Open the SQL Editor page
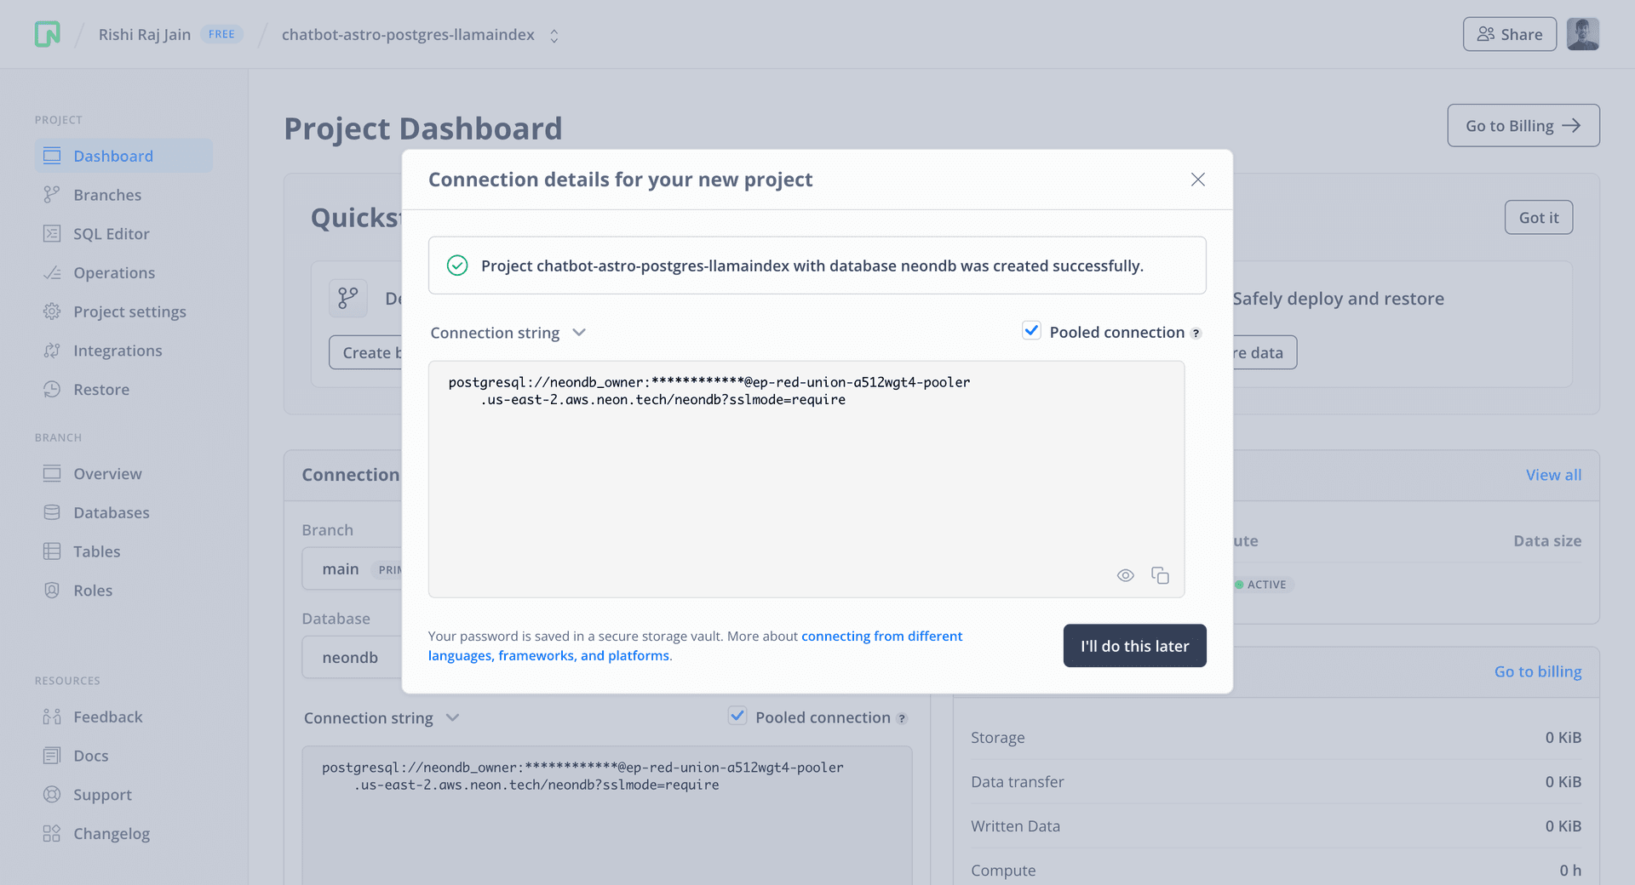The image size is (1635, 885). click(111, 234)
